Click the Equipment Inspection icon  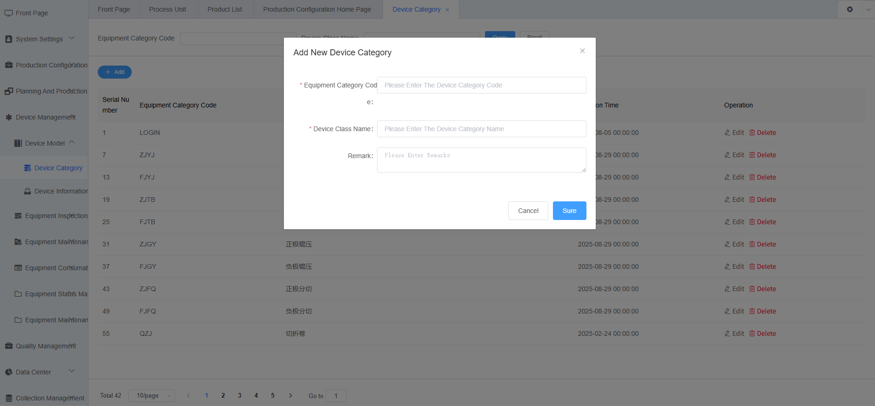pos(18,216)
